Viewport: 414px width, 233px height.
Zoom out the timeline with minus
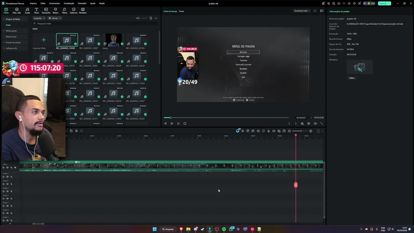289,131
